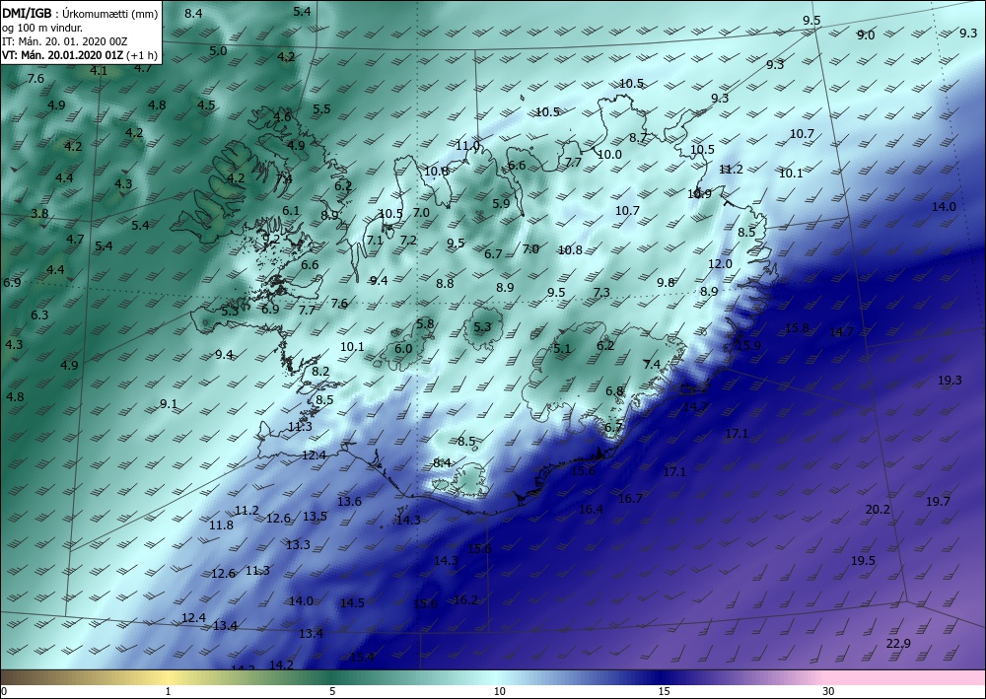Screen dimensions: 986x699
Task: Click the map value "9.1"
Action: click(x=168, y=403)
